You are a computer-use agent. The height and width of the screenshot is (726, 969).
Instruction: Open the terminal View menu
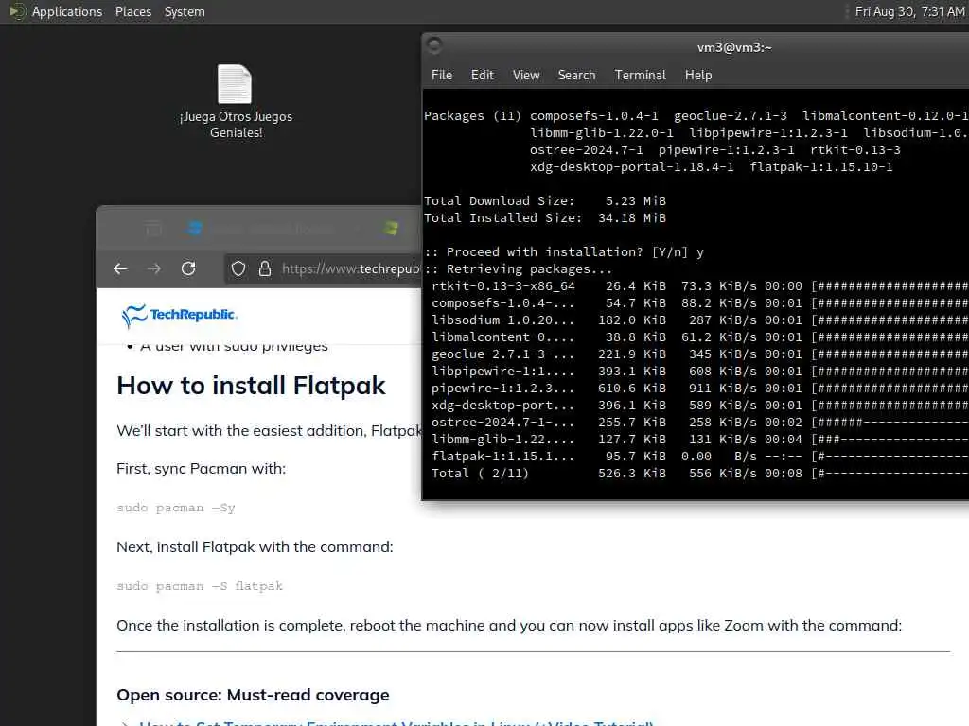point(526,75)
